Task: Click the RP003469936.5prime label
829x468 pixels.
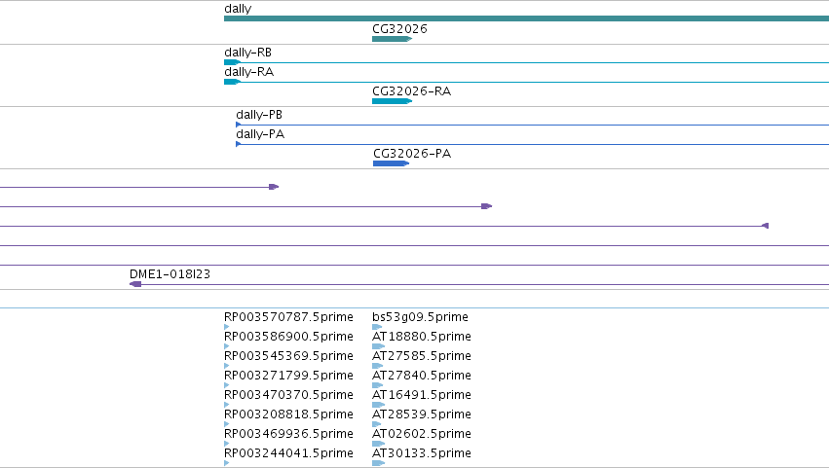Action: (x=288, y=434)
